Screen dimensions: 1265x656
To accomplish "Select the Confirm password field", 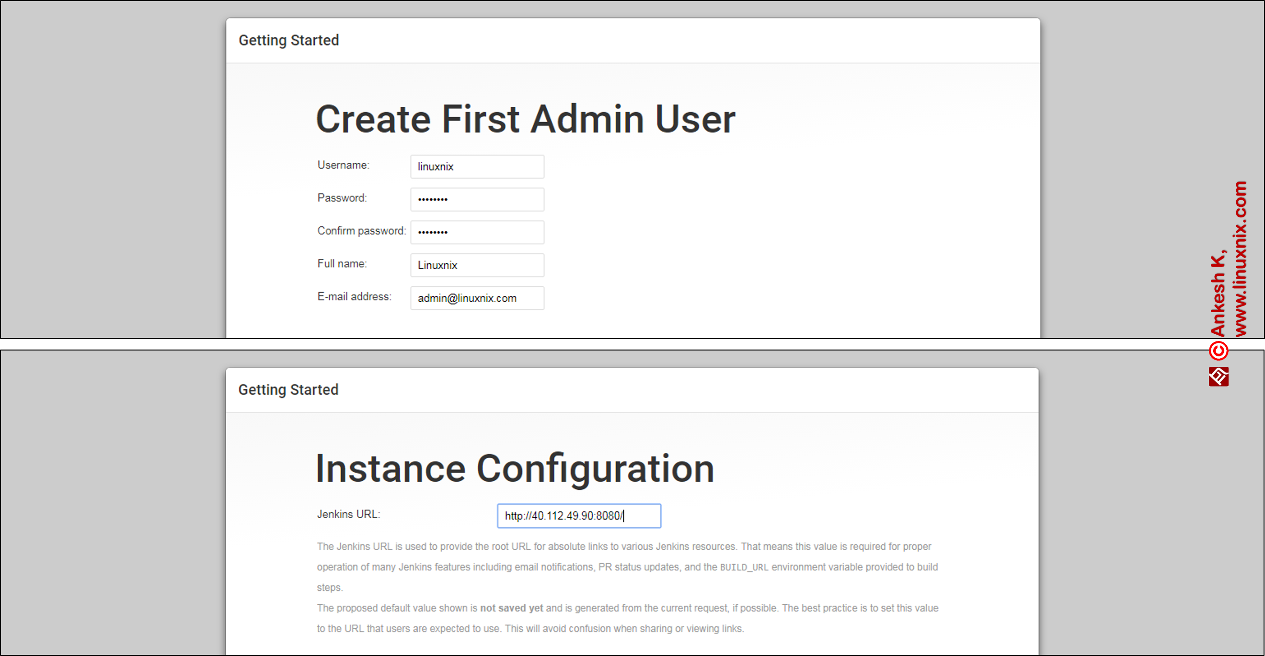I will coord(477,232).
